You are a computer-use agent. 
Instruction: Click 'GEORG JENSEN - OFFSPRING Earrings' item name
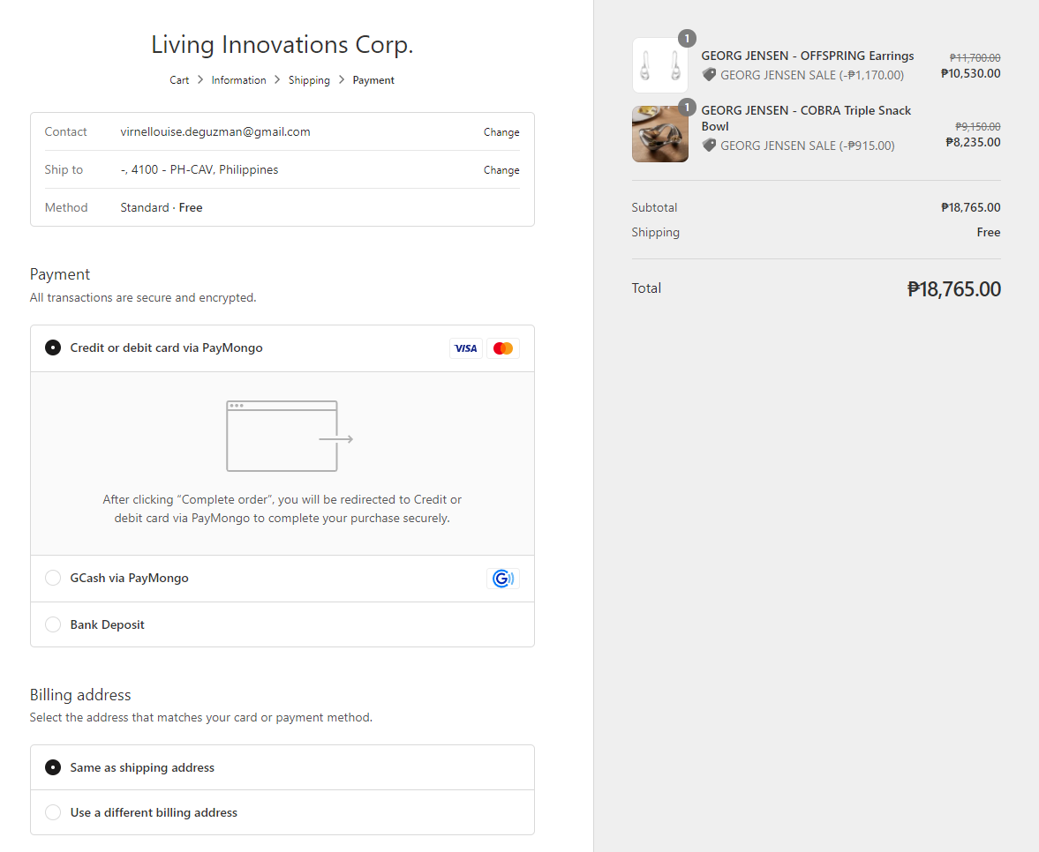pyautogui.click(x=808, y=56)
